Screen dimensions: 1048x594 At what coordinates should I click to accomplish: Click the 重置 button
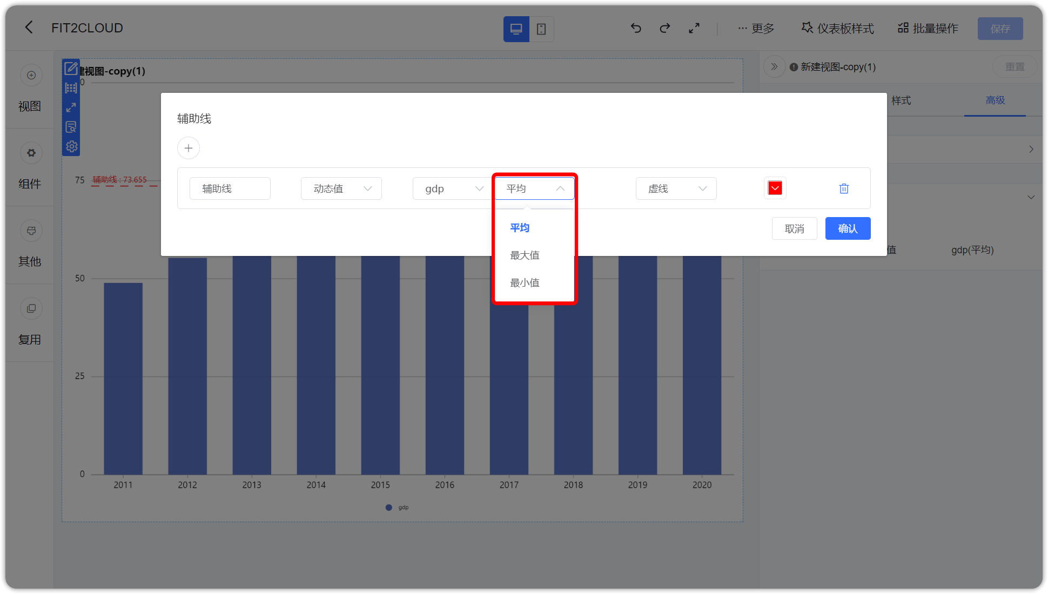coord(1015,66)
